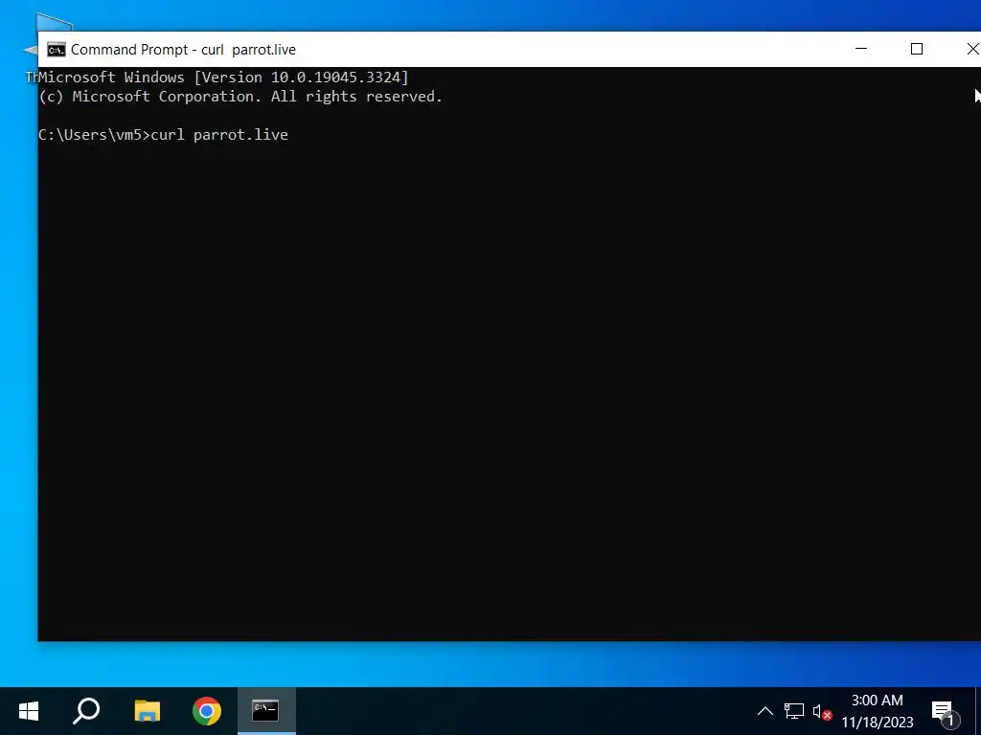
Task: Click Command Prompt system menu icon in title bar
Action: click(57, 50)
